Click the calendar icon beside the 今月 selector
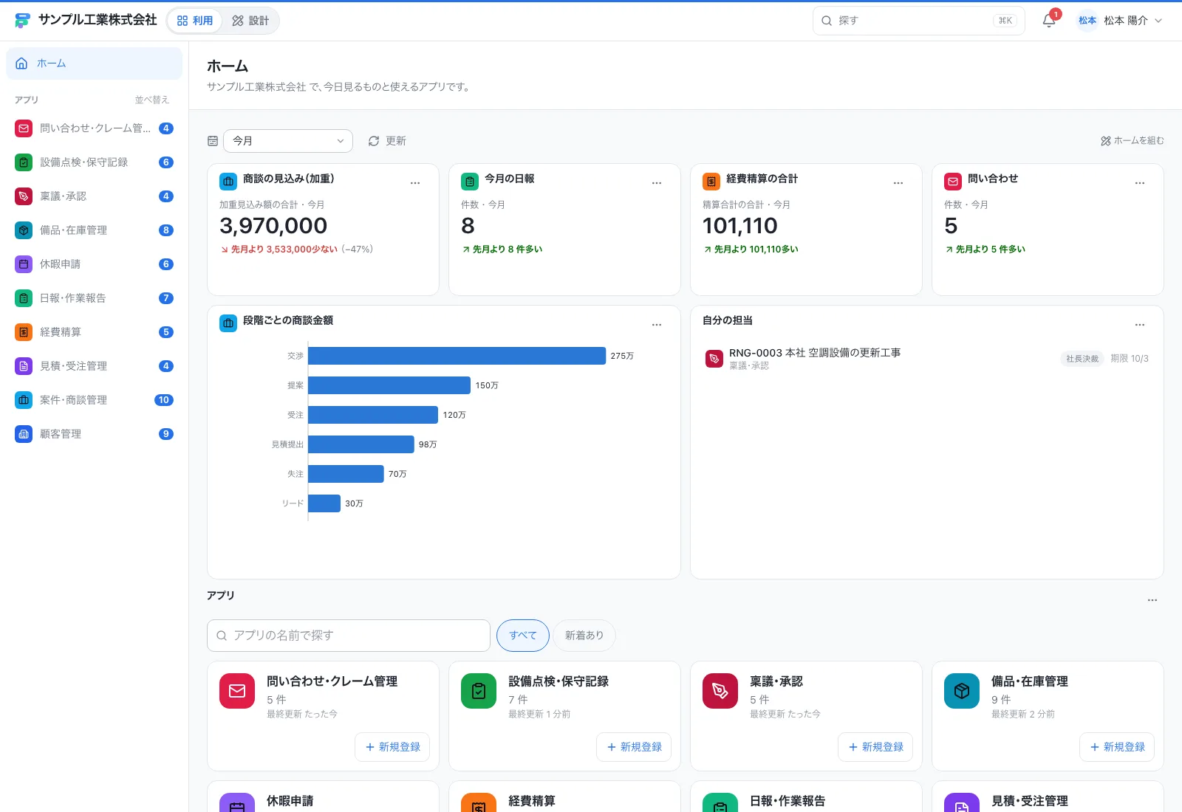1182x812 pixels. (213, 141)
